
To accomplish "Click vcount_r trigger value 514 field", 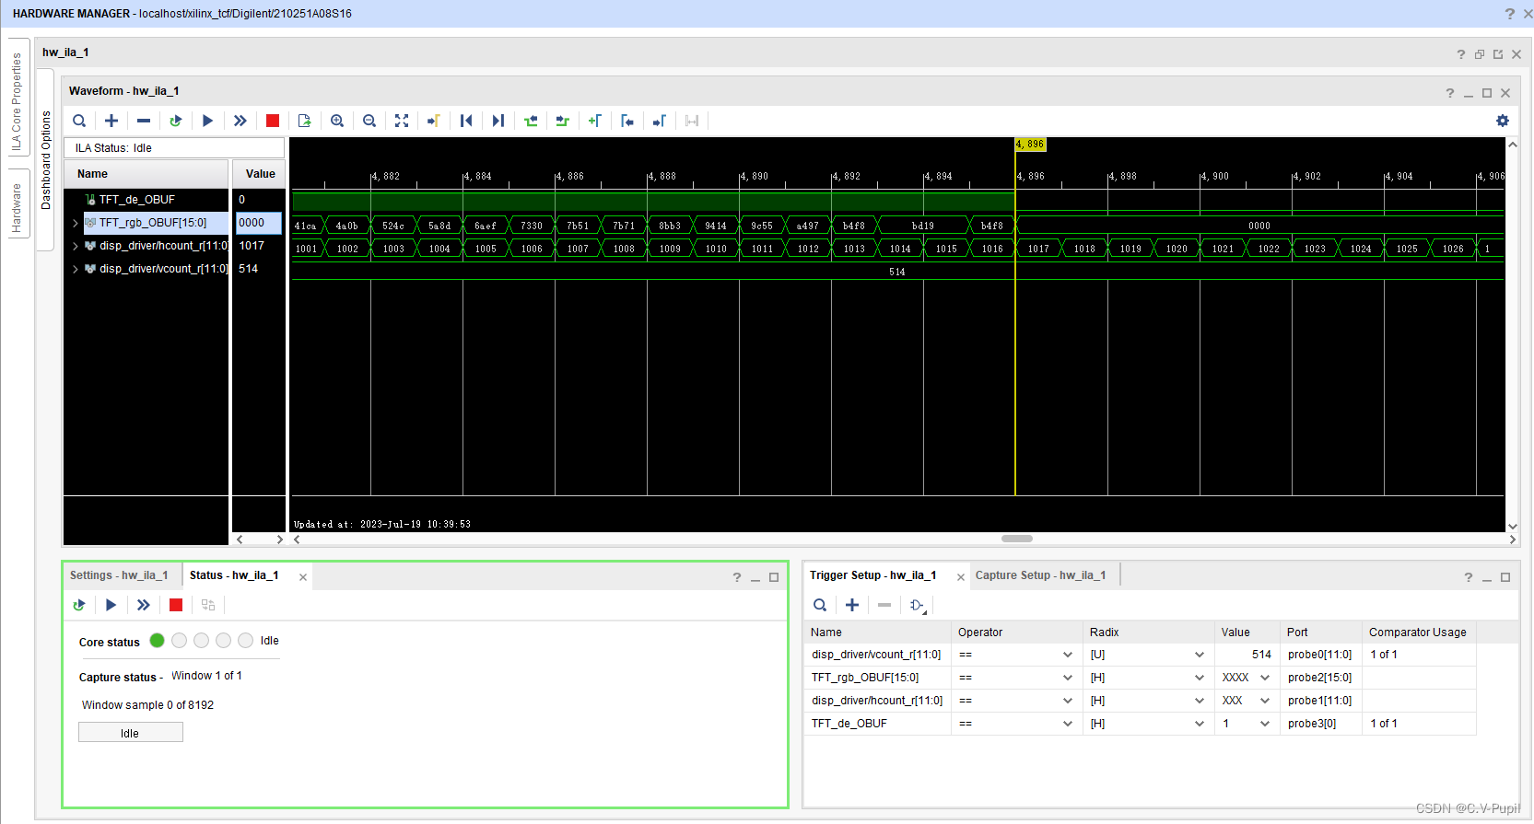I will (x=1247, y=655).
